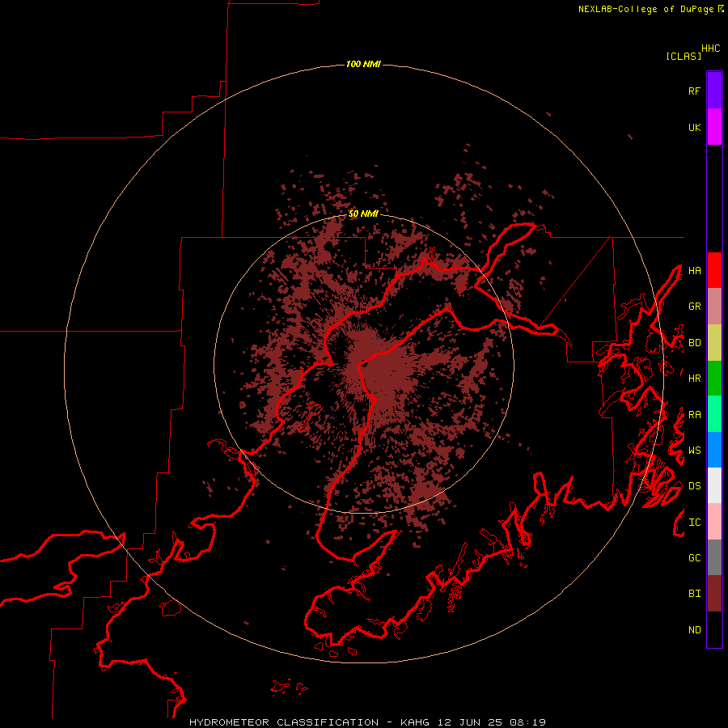Image resolution: width=728 pixels, height=728 pixels.
Task: Click the WS legend label
Action: pyautogui.click(x=694, y=450)
